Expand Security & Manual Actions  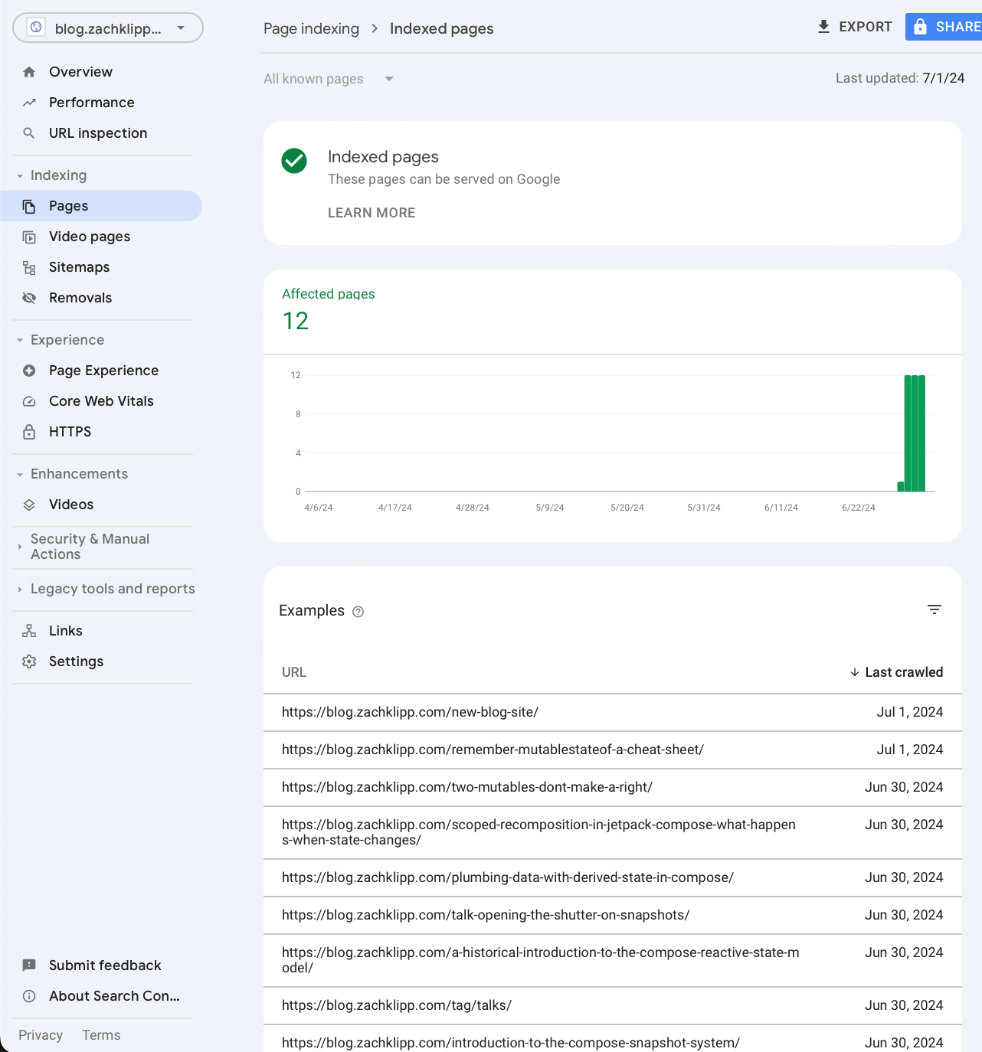tap(18, 547)
